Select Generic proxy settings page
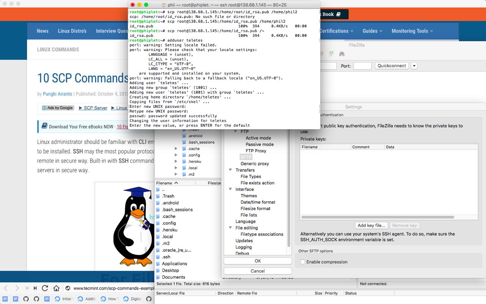The height and width of the screenshot is (304, 486). pyautogui.click(x=255, y=164)
